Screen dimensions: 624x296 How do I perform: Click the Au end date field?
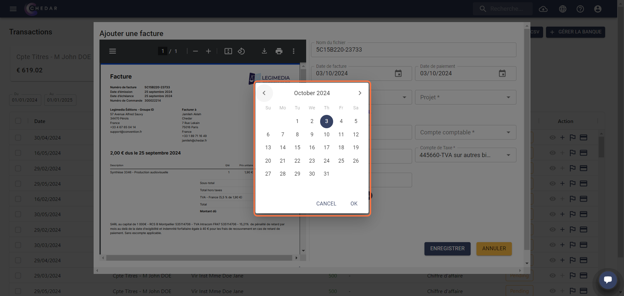click(x=60, y=100)
